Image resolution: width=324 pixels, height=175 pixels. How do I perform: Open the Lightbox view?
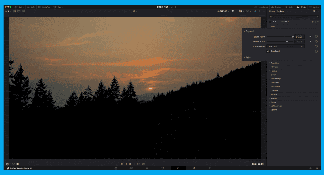point(315,7)
